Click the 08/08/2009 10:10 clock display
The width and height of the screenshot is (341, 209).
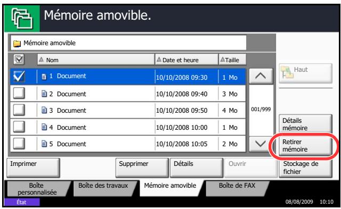309,202
